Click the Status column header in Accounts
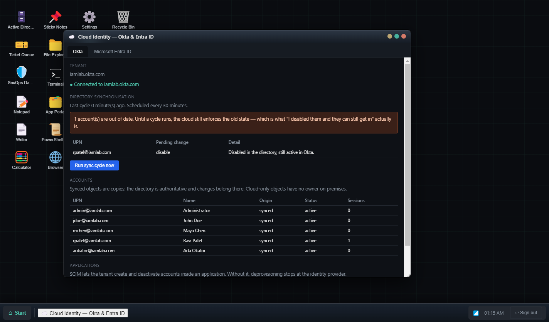This screenshot has width=549, height=322. pos(311,201)
